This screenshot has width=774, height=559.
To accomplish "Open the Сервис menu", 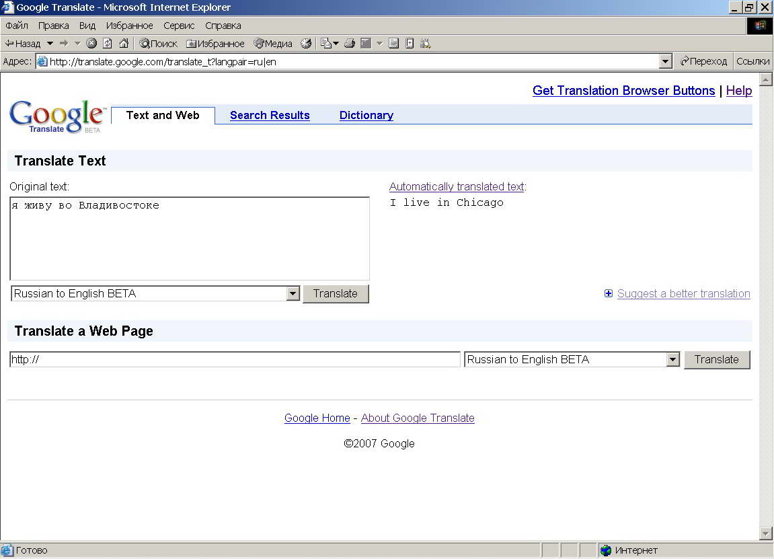I will (179, 26).
